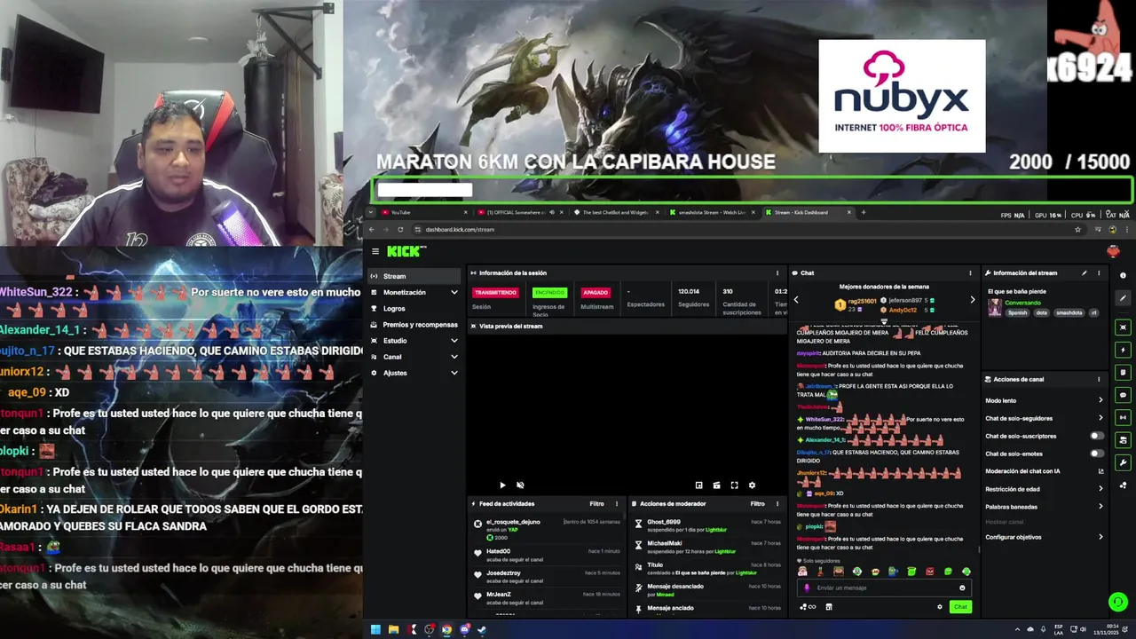
Task: Open Feed de actividades three-dot menu
Action: tap(617, 504)
